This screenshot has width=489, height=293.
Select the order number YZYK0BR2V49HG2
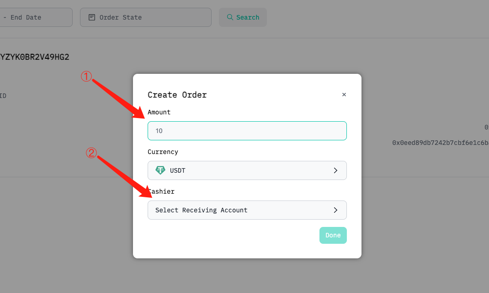click(35, 57)
